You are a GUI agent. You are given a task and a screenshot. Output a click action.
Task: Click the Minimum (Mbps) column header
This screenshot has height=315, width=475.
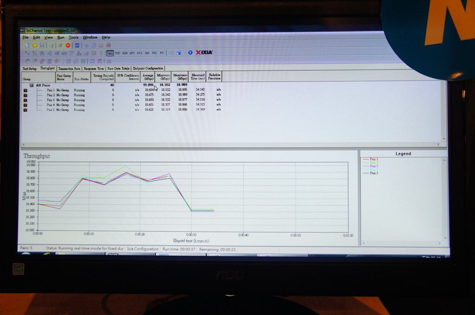pyautogui.click(x=164, y=77)
